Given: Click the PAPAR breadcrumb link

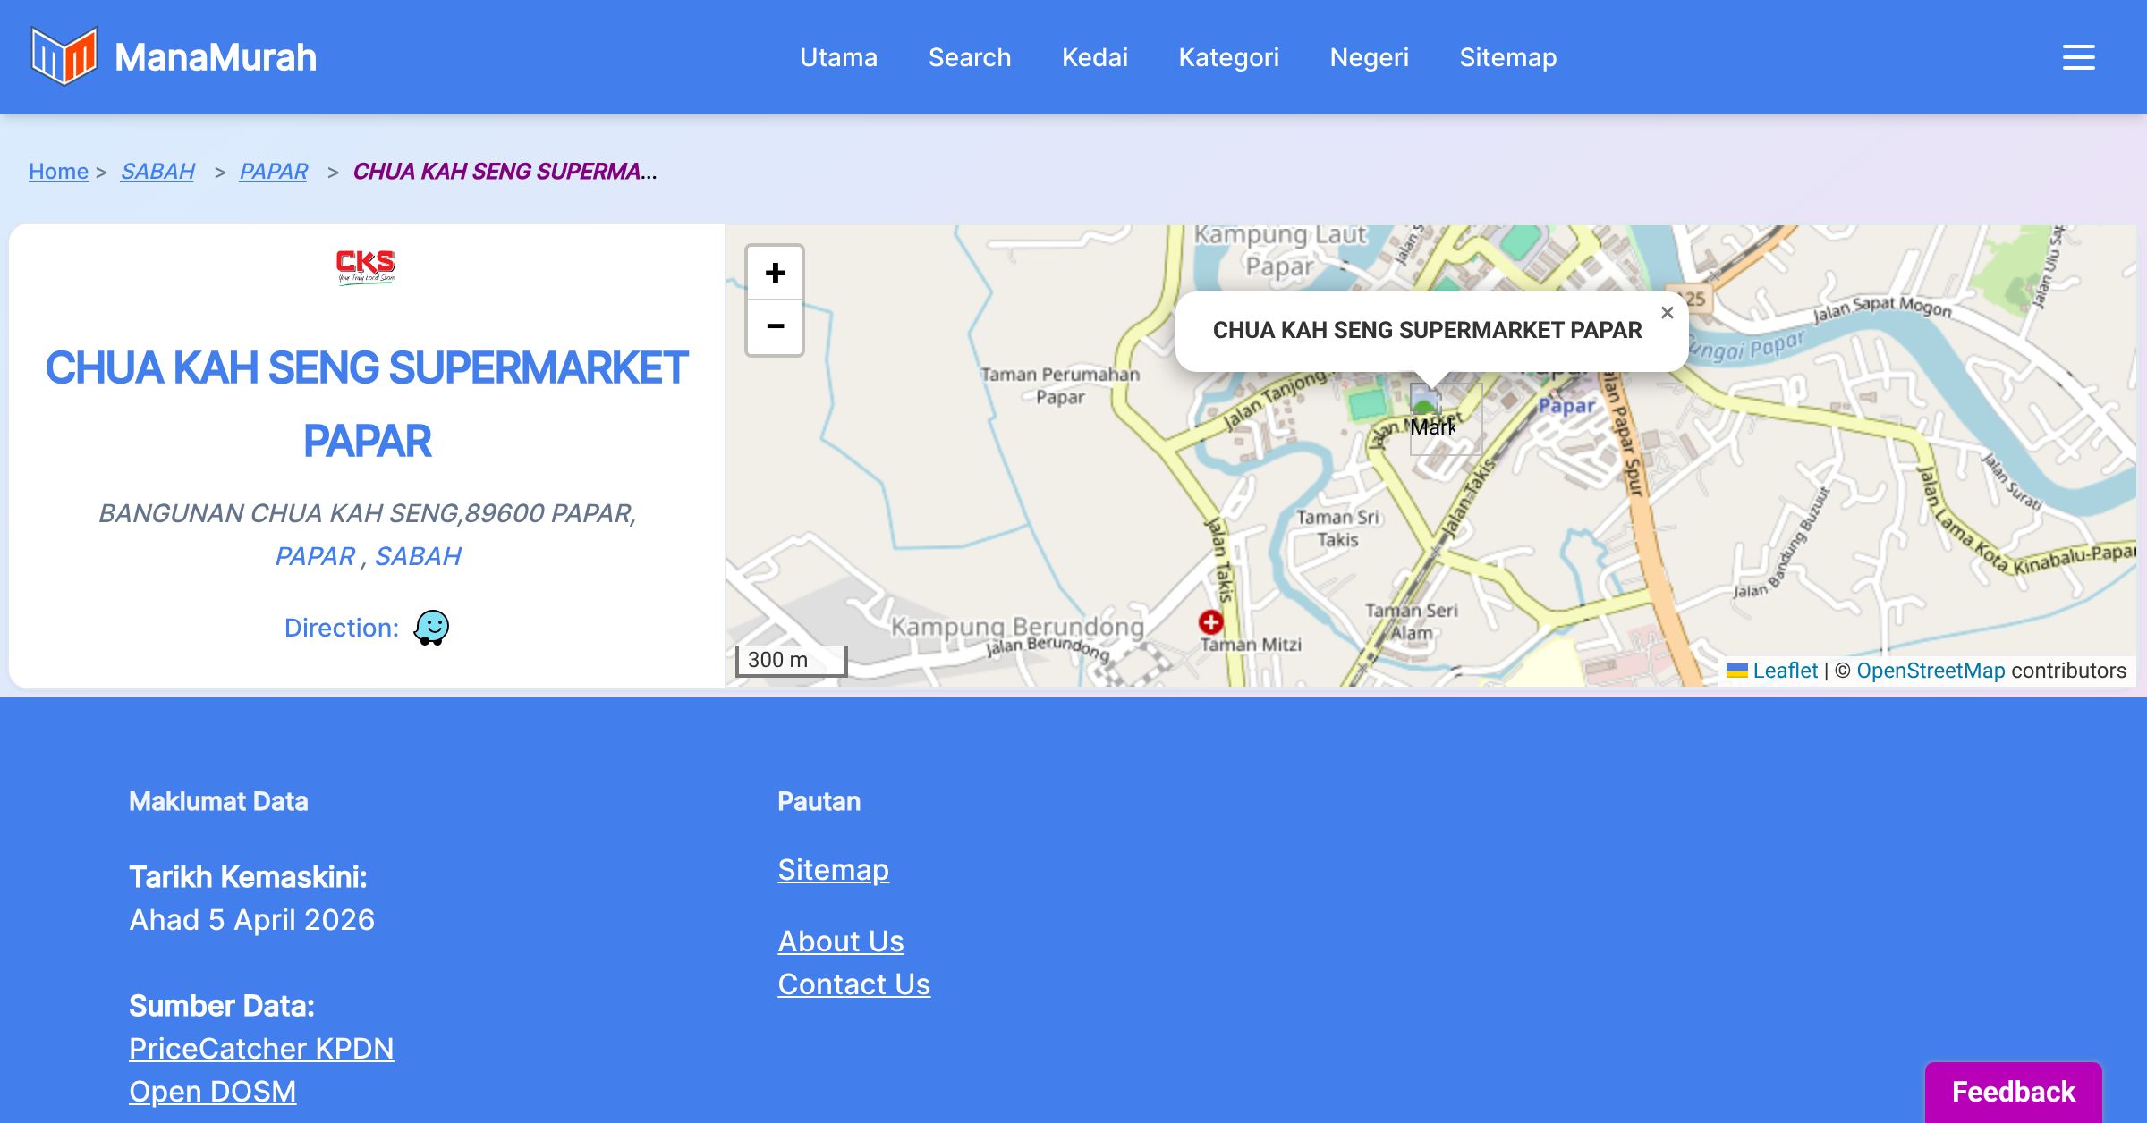Looking at the screenshot, I should [273, 171].
